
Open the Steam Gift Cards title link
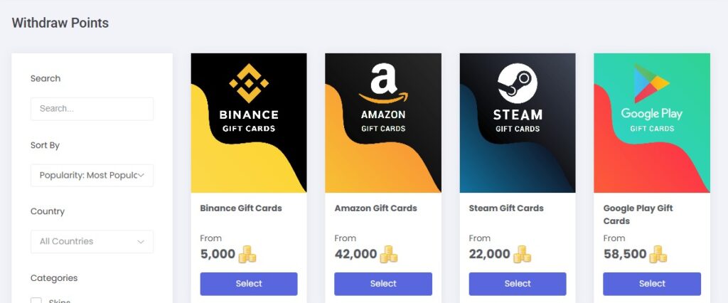506,208
